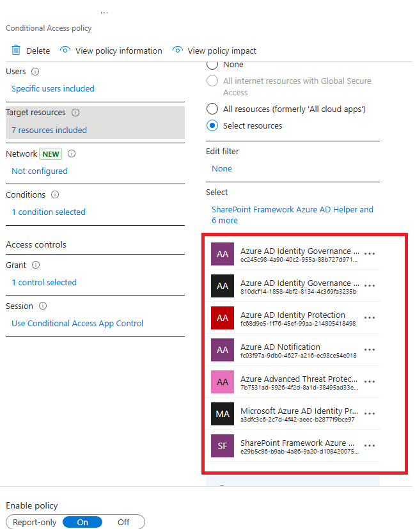Click the Conditional Access policy subtitle
The height and width of the screenshot is (529, 415).
(x=49, y=28)
